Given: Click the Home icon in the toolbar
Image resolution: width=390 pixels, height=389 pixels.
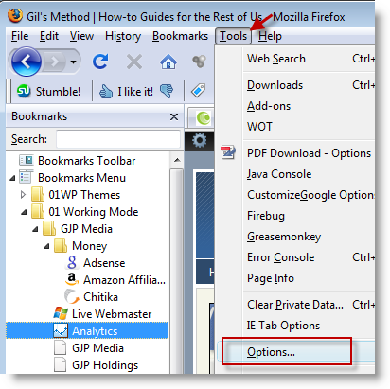Looking at the screenshot, I should coord(168,62).
